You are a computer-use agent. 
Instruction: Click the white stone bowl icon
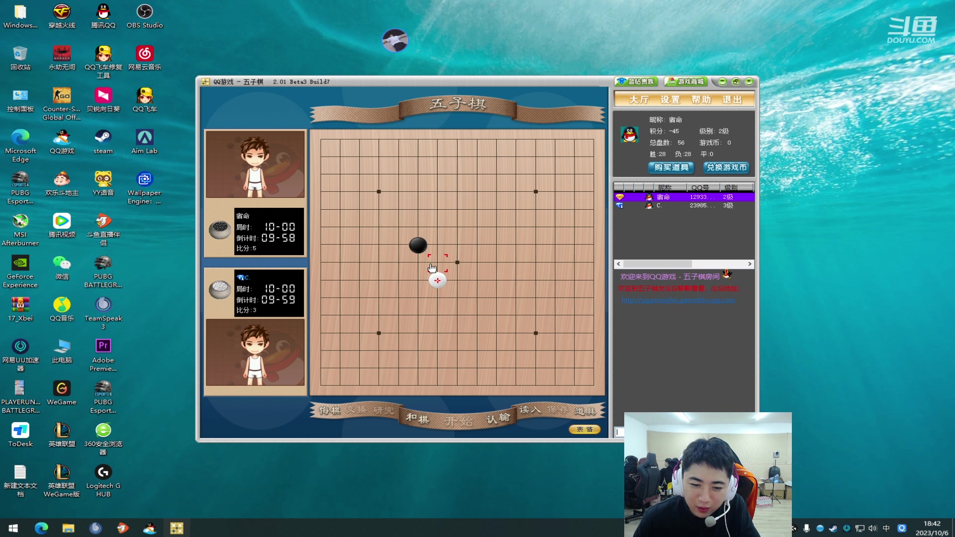[x=219, y=289]
